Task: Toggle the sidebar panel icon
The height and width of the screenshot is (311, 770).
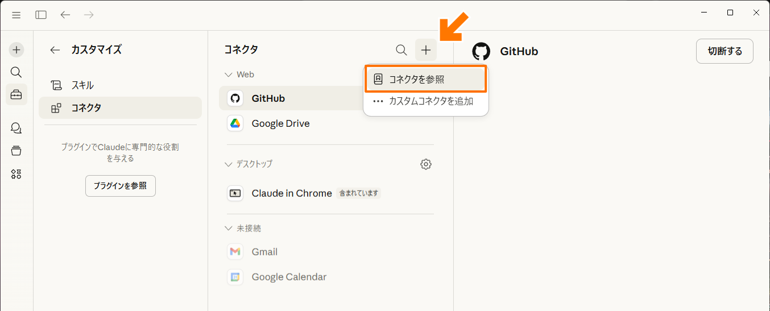Action: (x=41, y=15)
